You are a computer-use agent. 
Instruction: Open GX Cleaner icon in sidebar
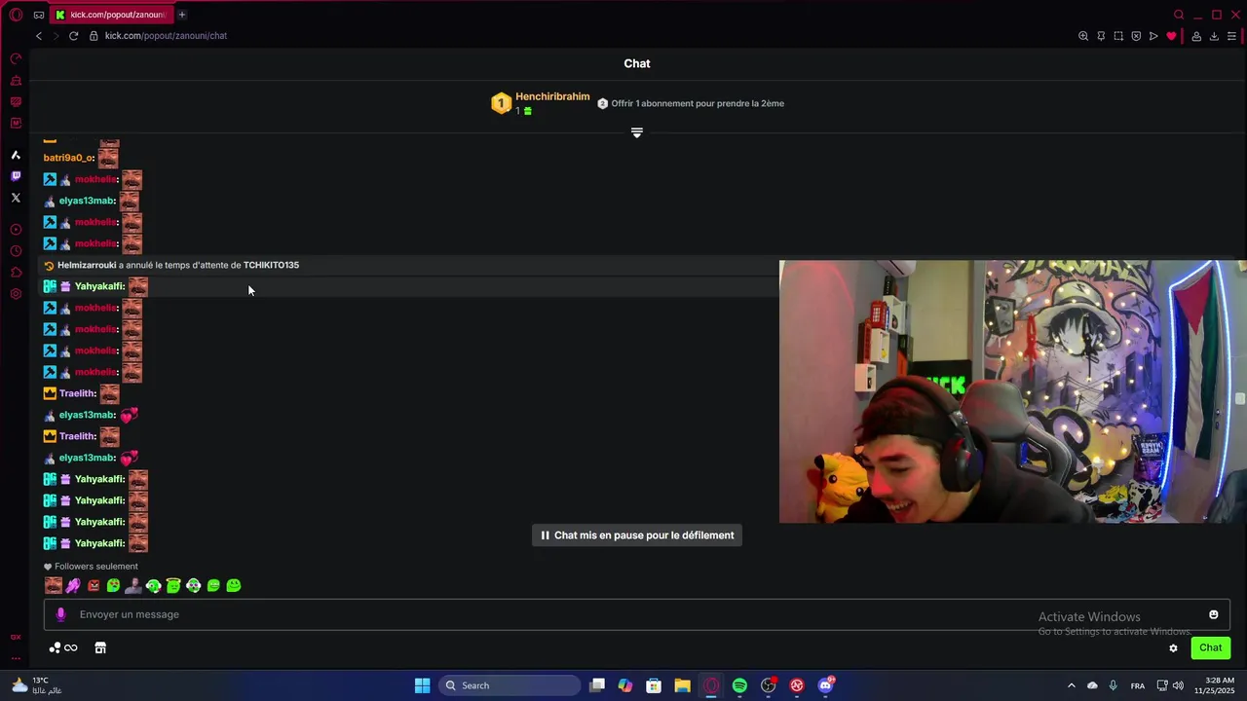tap(16, 80)
